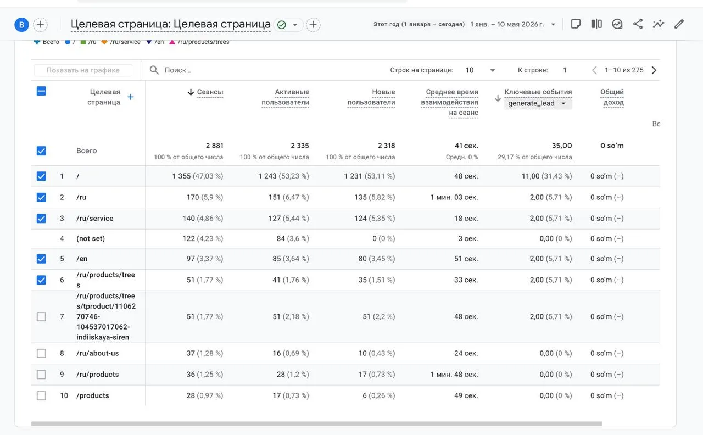Go to the previous page of rows
This screenshot has height=435, width=703.
(x=594, y=70)
